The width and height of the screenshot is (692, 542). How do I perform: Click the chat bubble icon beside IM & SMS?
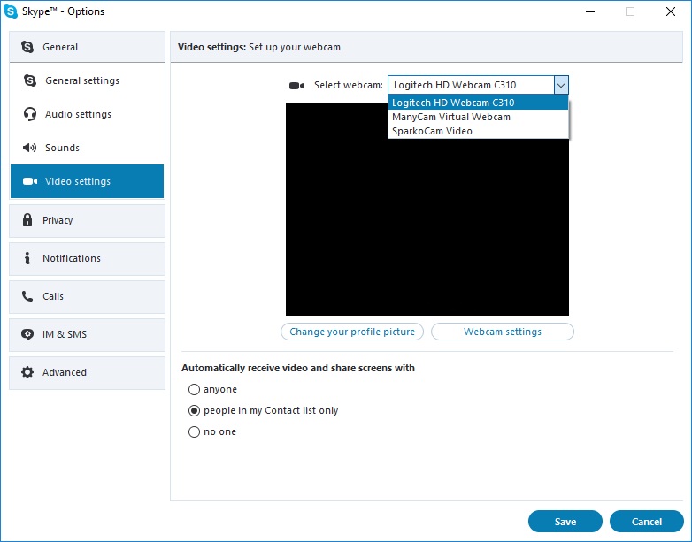click(27, 334)
